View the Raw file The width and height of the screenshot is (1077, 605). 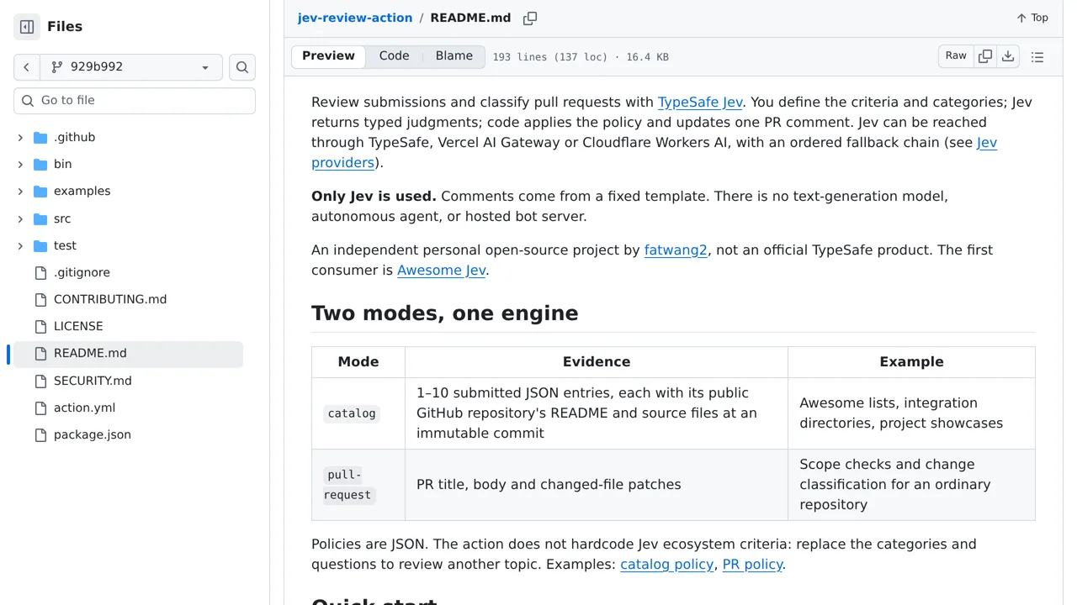(956, 56)
